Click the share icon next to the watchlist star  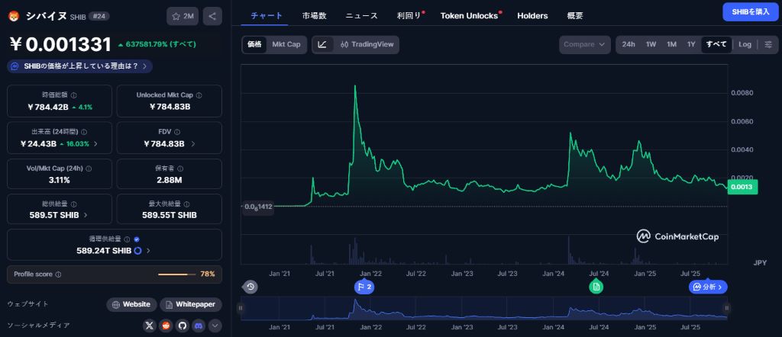tap(212, 16)
